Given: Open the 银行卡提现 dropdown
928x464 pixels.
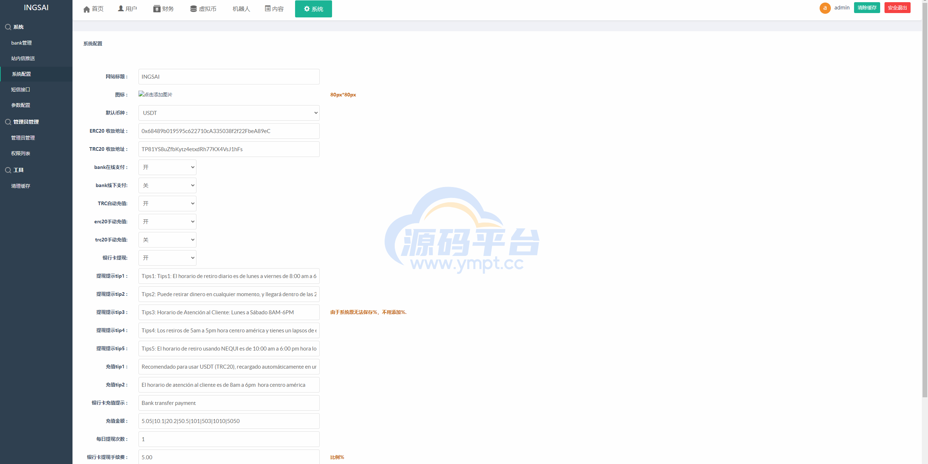Looking at the screenshot, I should click(x=167, y=258).
